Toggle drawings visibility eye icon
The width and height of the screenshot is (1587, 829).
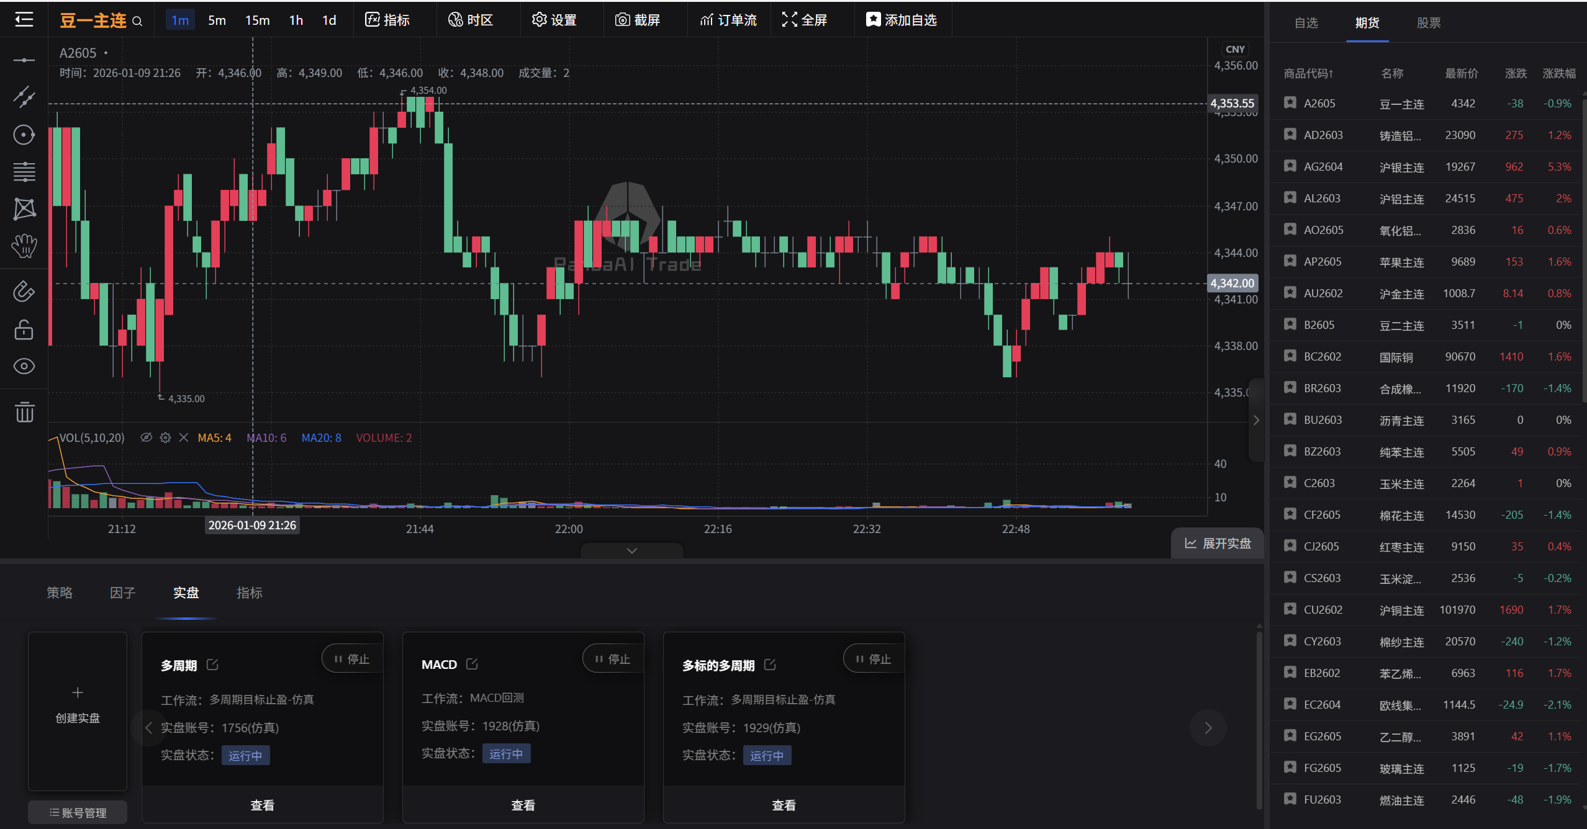24,366
